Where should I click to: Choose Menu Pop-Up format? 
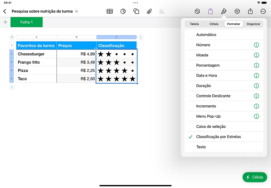[x=224, y=116]
